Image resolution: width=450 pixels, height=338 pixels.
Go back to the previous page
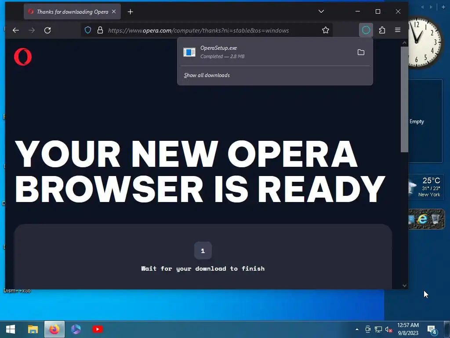click(x=16, y=30)
